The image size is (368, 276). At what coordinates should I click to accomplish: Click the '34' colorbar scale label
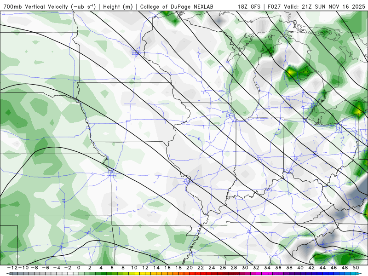point(267,268)
